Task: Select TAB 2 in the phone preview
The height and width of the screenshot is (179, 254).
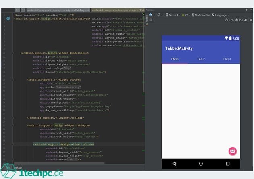Action: click(201, 59)
